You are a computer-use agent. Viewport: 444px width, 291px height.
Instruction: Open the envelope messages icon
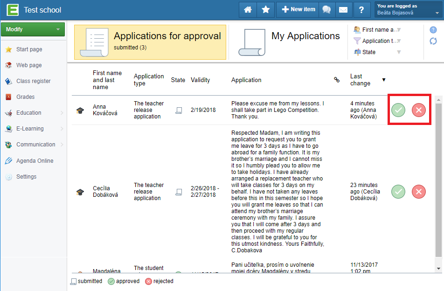pos(343,10)
